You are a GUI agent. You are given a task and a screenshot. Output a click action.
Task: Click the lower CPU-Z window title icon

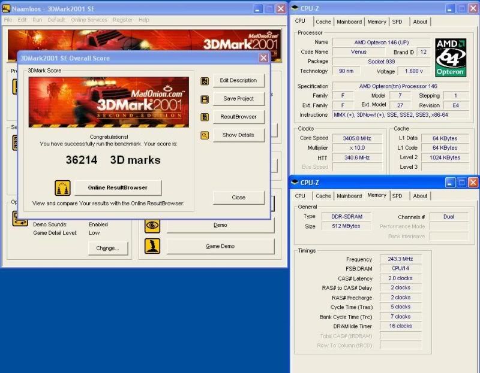(x=295, y=182)
